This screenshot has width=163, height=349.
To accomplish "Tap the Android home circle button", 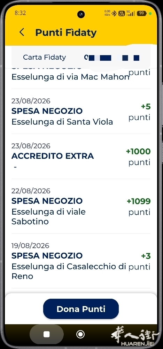I will point(80,334).
